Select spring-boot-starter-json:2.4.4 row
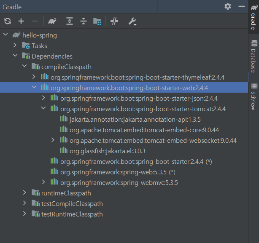This screenshot has height=243, width=259. (x=124, y=99)
